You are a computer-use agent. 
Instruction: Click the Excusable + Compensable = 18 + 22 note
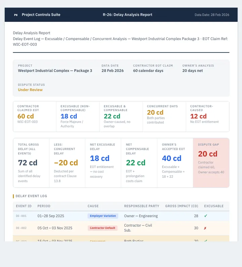click(x=173, y=172)
